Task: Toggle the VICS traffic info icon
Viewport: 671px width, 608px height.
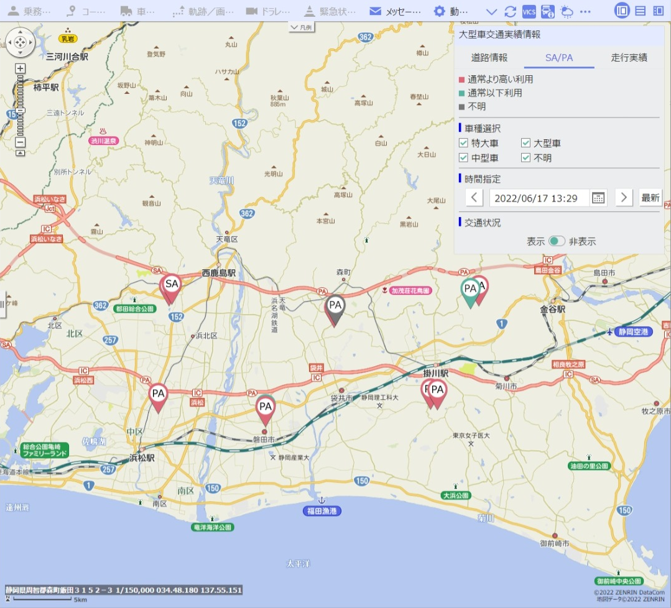Action: 529,12
